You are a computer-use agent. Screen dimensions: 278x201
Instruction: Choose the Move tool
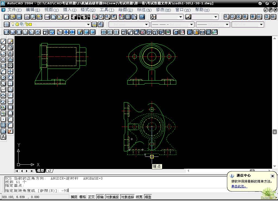pos(10,71)
